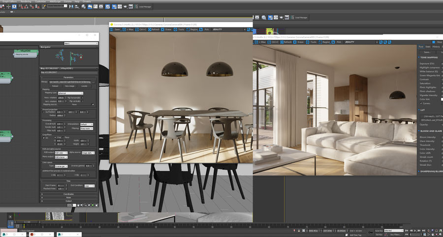Select the Place radio button

(x=63, y=137)
